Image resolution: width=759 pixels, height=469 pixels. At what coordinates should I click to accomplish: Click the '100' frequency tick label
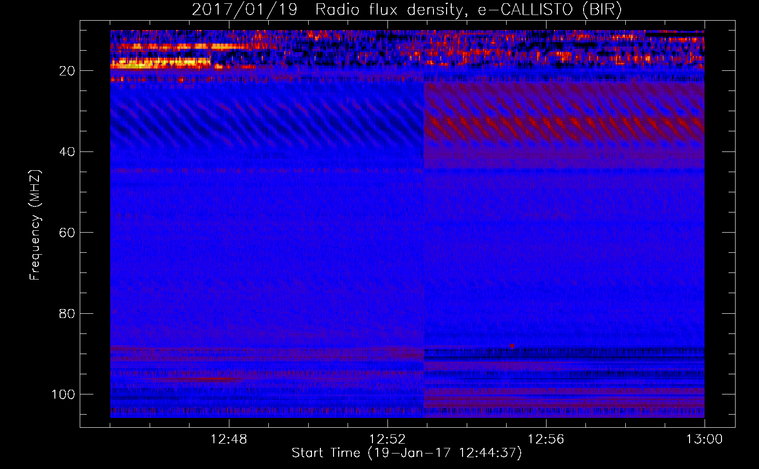[63, 394]
